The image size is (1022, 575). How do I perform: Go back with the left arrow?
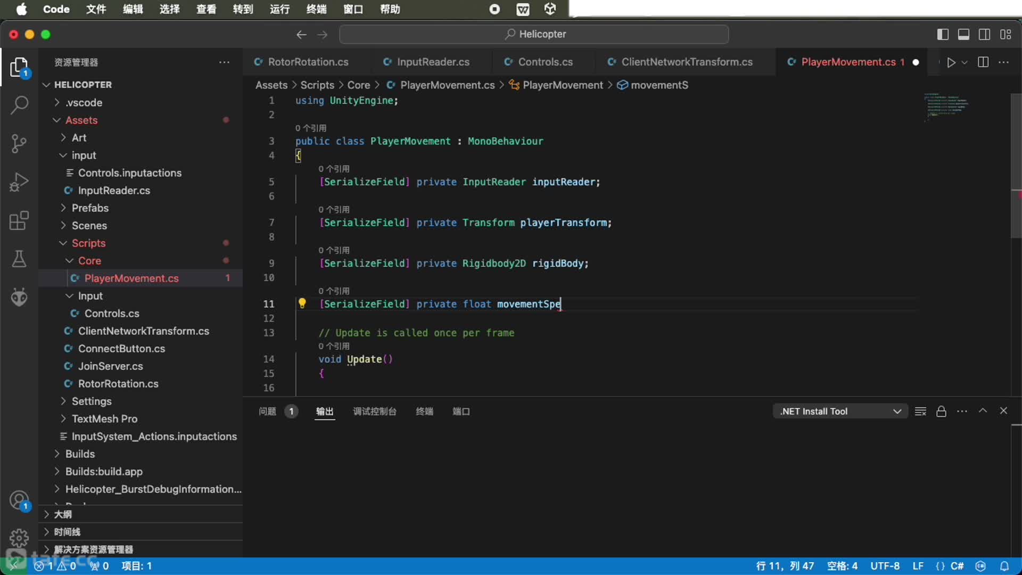click(x=301, y=35)
